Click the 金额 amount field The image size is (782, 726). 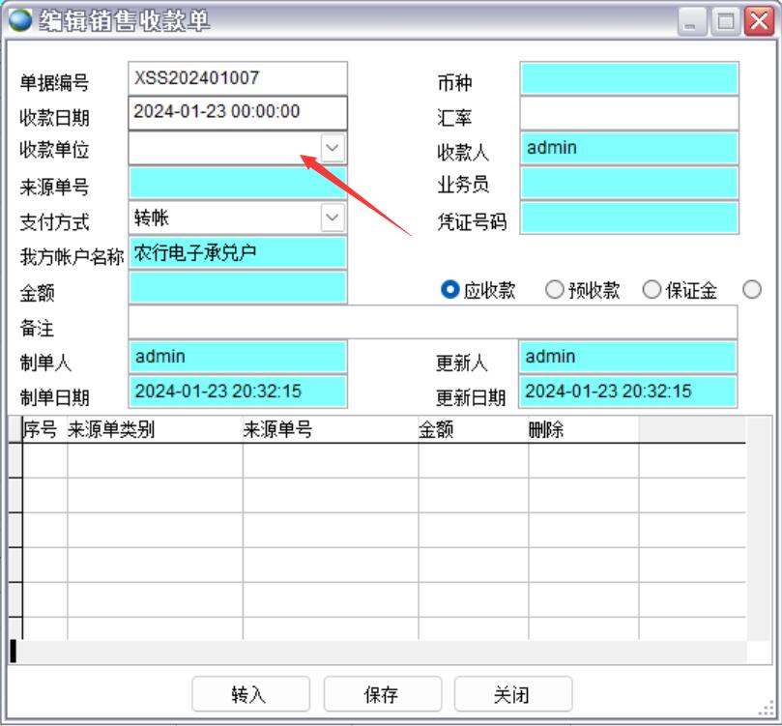(x=237, y=287)
